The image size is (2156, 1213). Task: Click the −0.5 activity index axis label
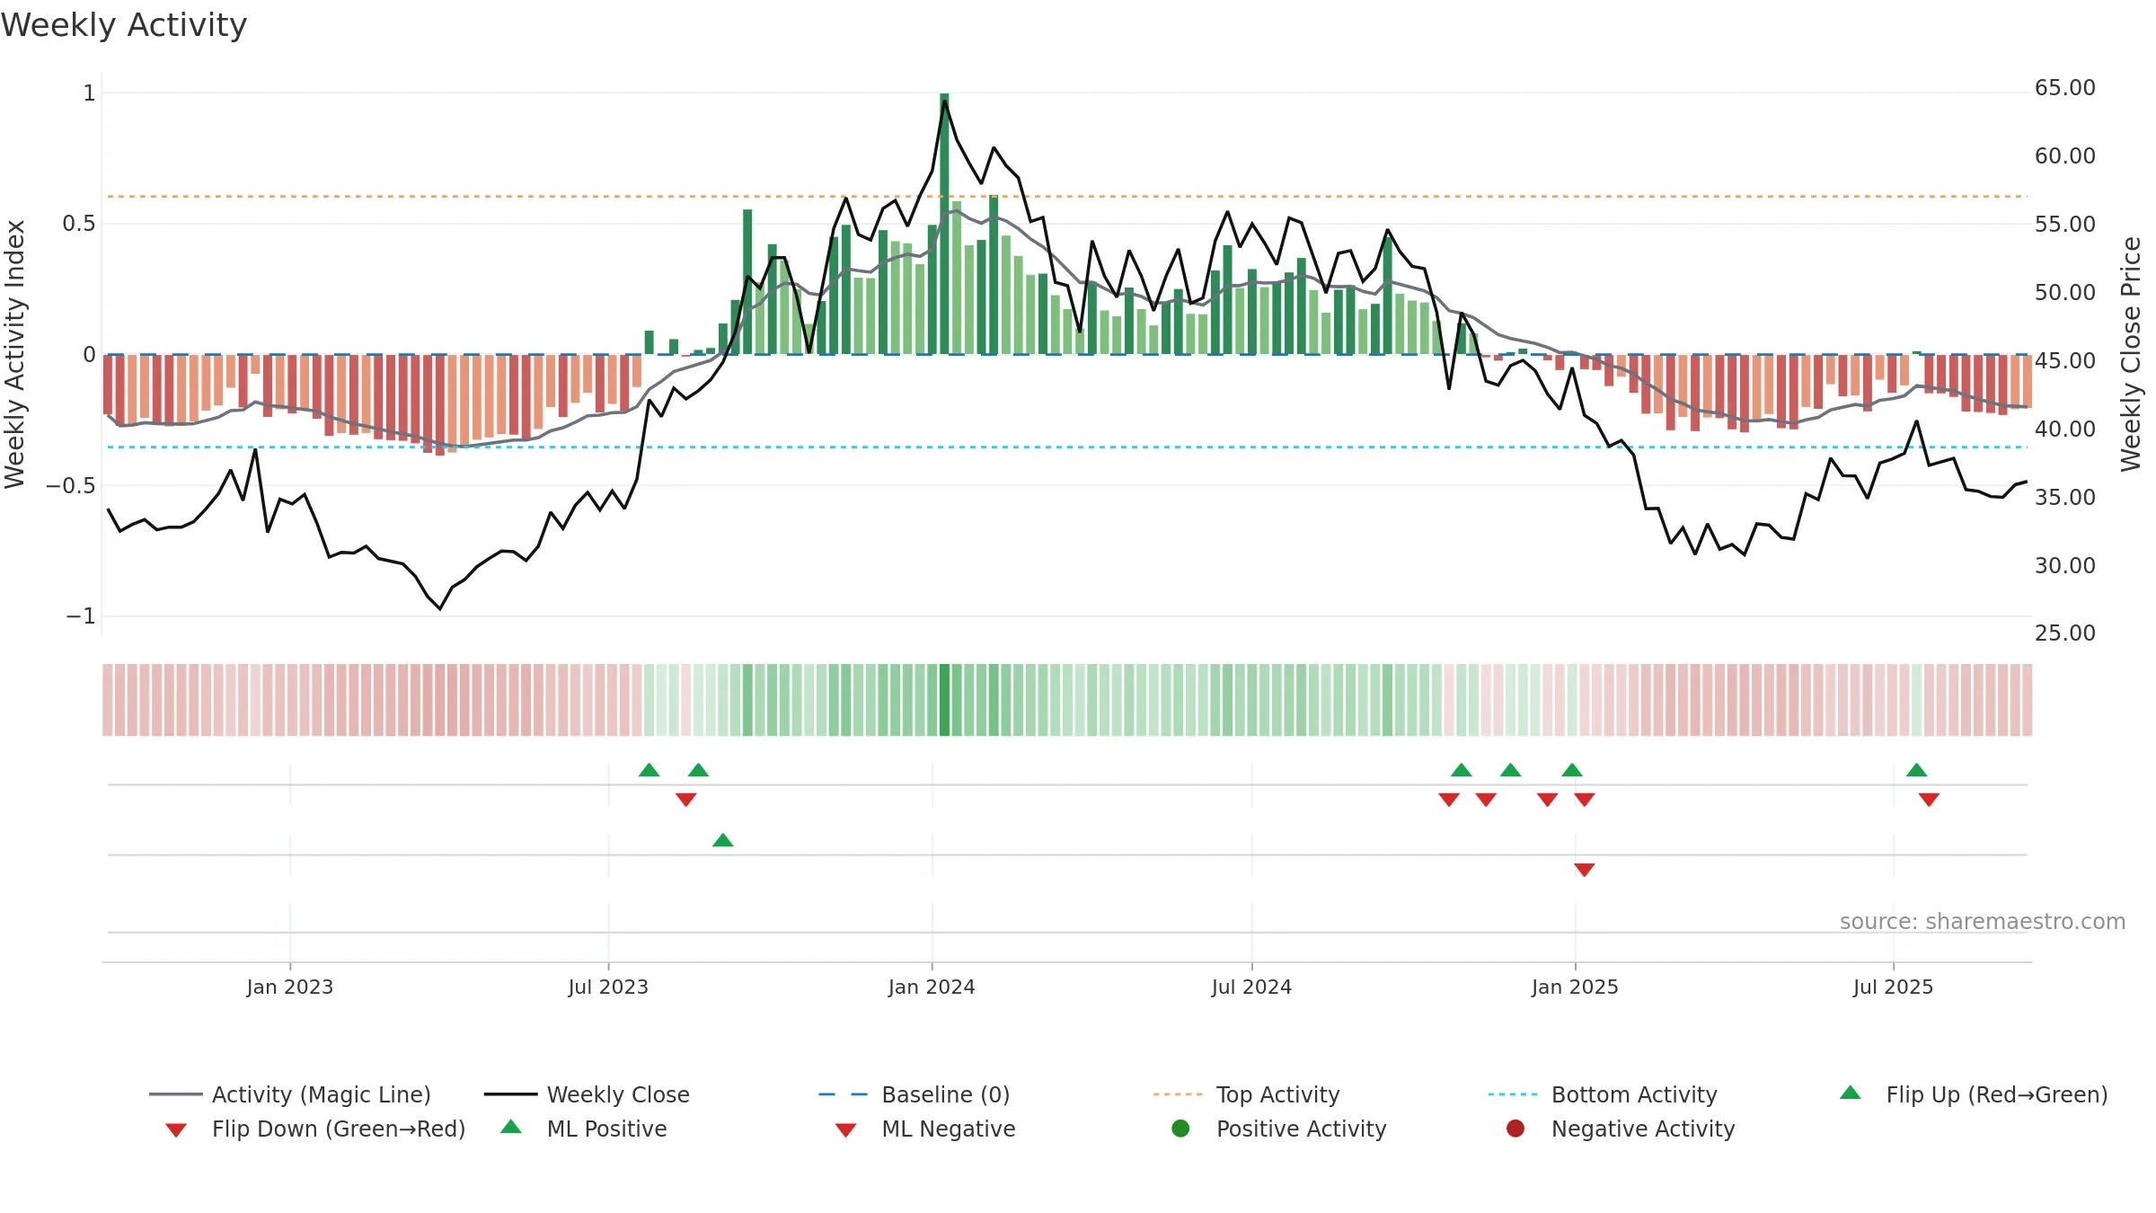[70, 486]
